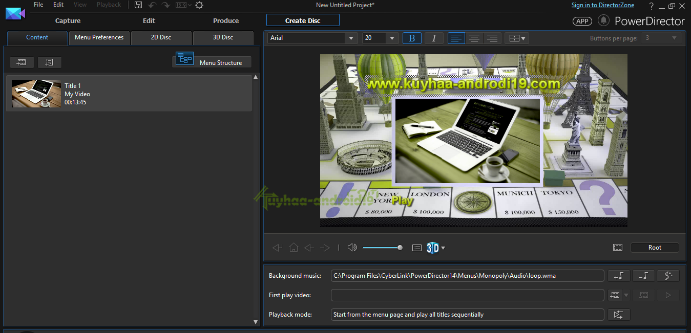Expand the 3D mode dropdown arrow
Screen dimensions: 691x333
(443, 248)
